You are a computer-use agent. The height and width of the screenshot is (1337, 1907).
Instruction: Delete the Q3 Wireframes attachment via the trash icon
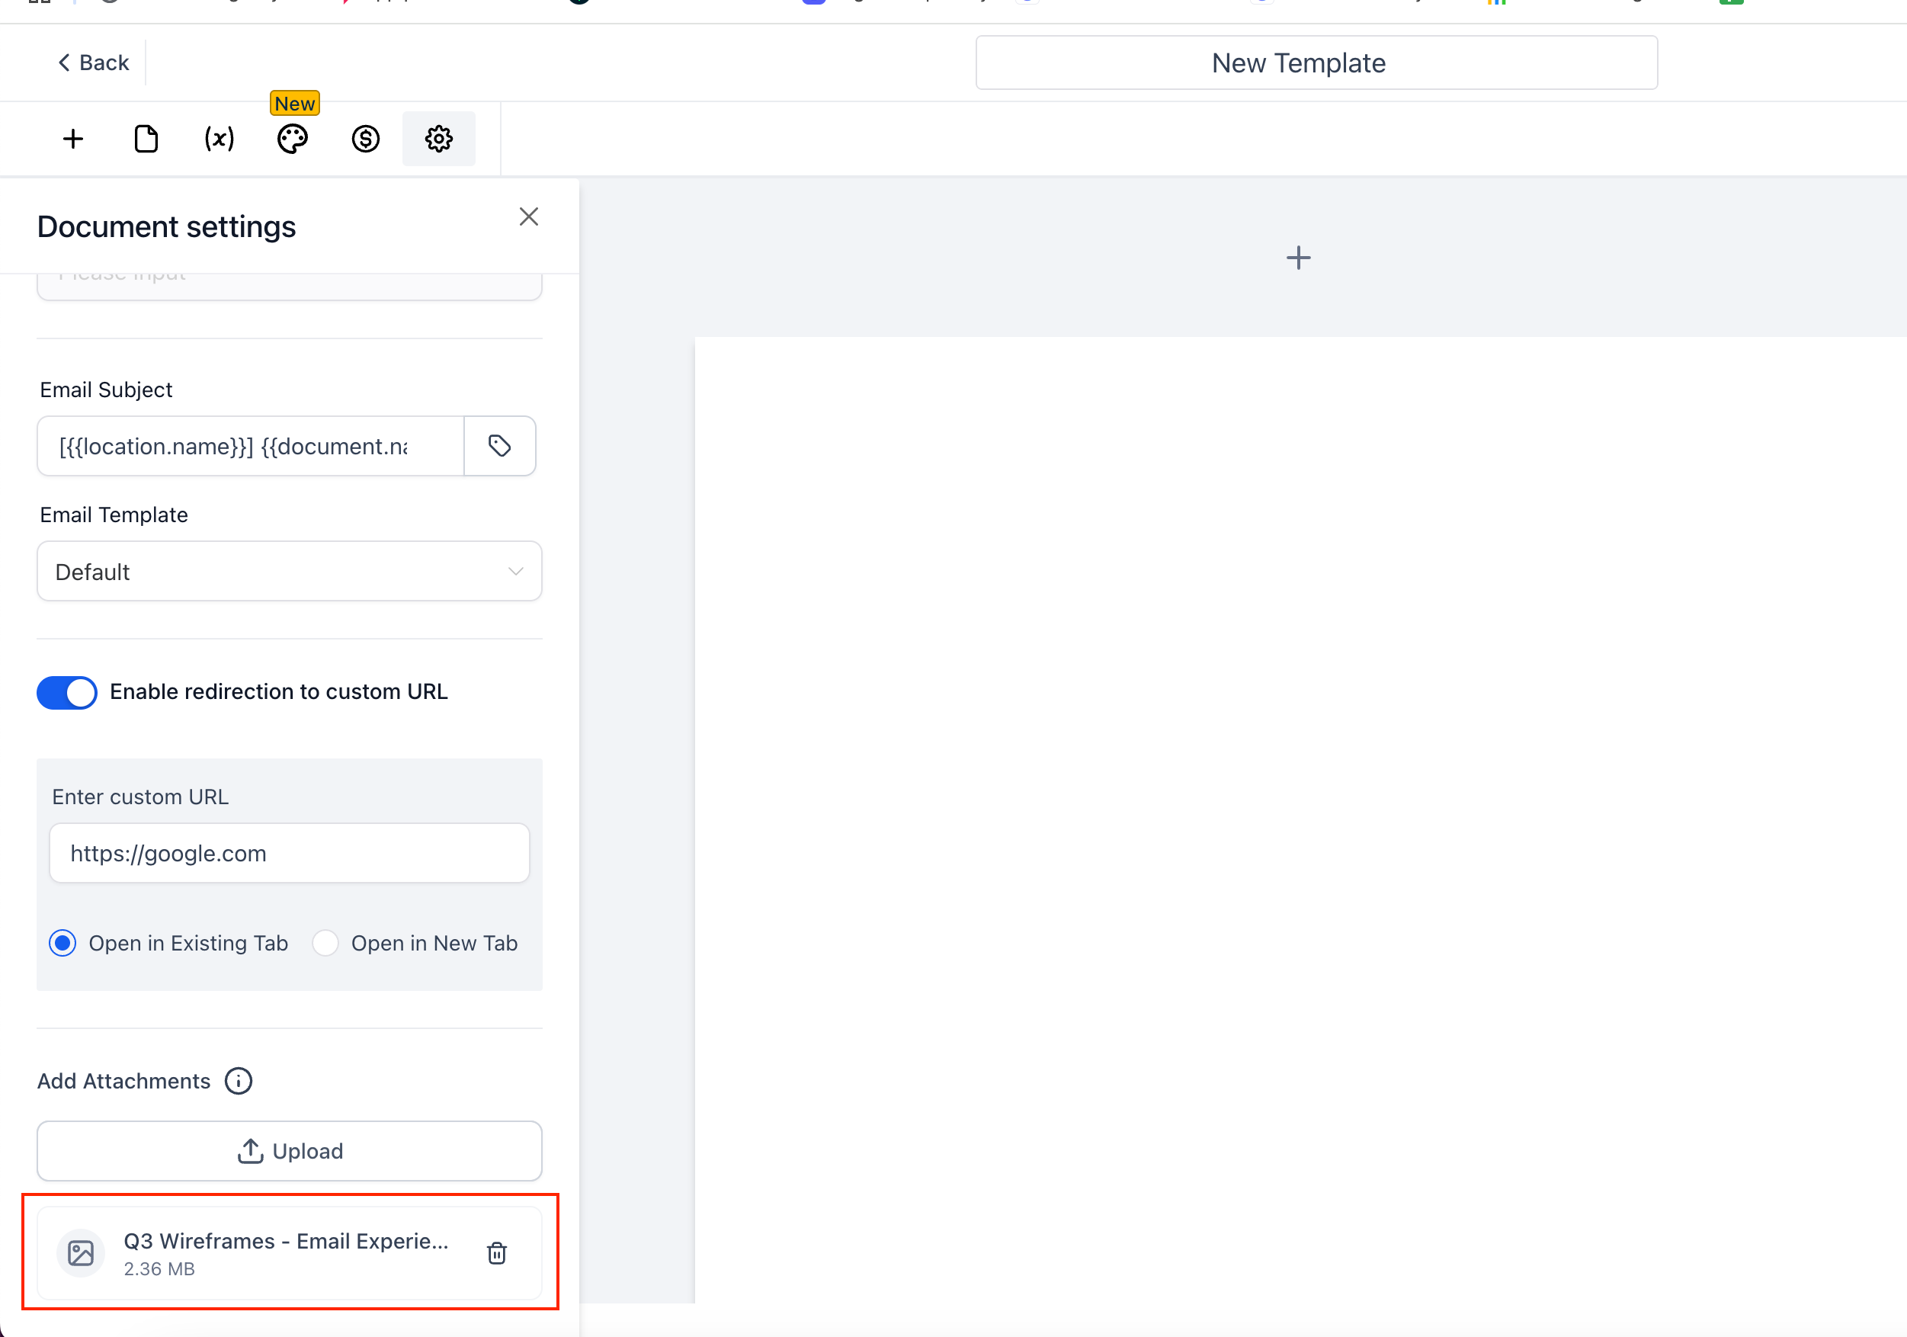[x=497, y=1252]
